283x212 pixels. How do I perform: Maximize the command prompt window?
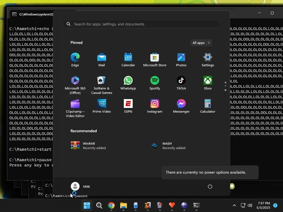pos(272,13)
